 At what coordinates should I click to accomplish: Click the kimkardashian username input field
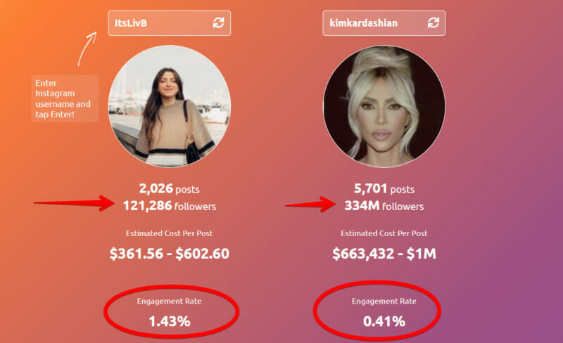coord(384,23)
